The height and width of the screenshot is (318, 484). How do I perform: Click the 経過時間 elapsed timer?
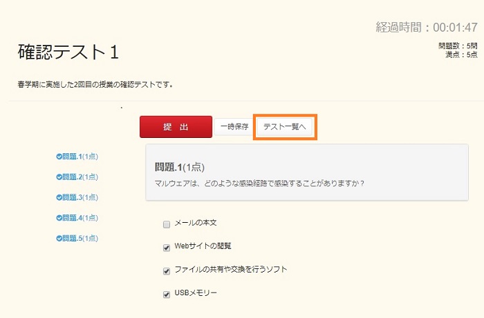tap(427, 28)
